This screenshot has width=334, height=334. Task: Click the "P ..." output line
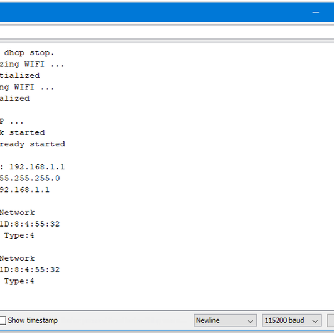(12, 121)
